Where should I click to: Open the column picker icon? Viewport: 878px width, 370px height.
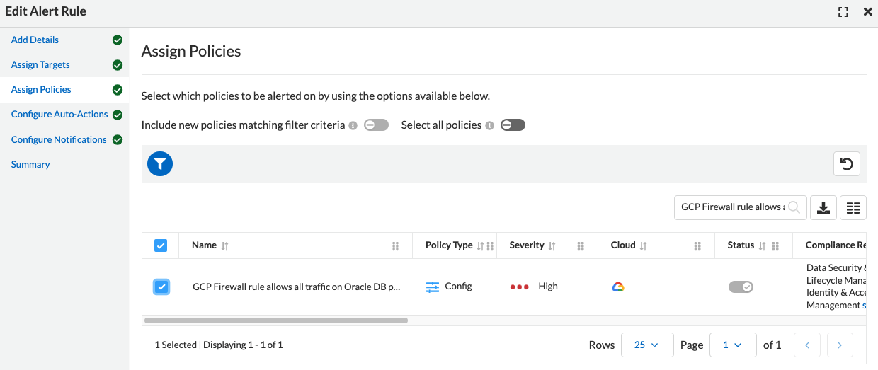(x=853, y=207)
